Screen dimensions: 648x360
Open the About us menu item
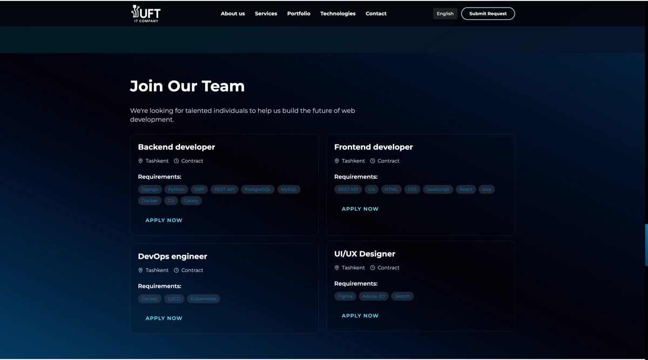point(233,14)
